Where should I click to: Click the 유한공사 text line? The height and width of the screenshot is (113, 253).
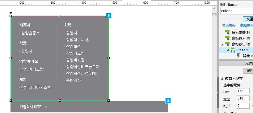(74, 80)
